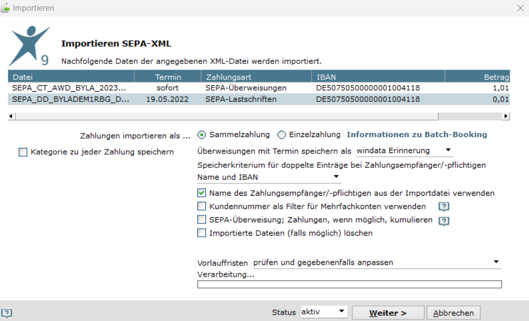This screenshot has width=529, height=321.
Task: Sort table by Zahlungsart column header
Action: click(256, 77)
